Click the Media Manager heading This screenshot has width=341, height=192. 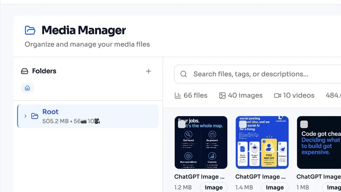(x=84, y=30)
